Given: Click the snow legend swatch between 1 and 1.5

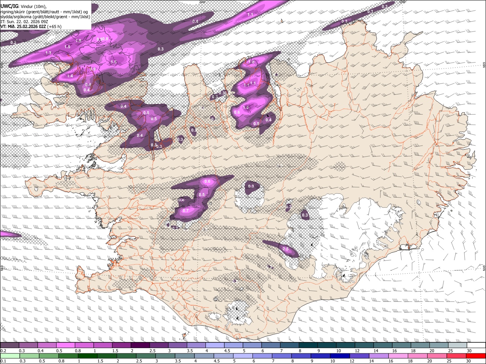Looking at the screenshot, I should [x=103, y=345].
